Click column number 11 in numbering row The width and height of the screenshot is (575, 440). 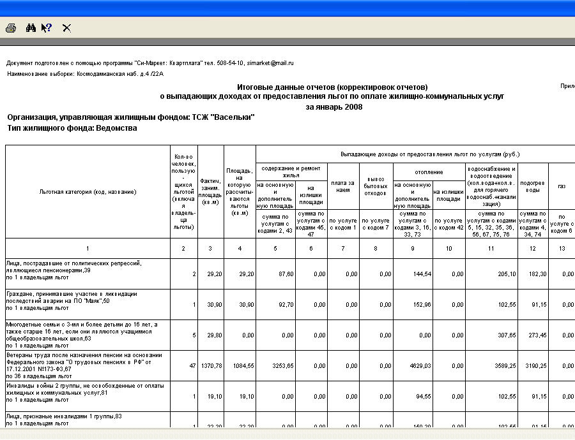point(491,249)
